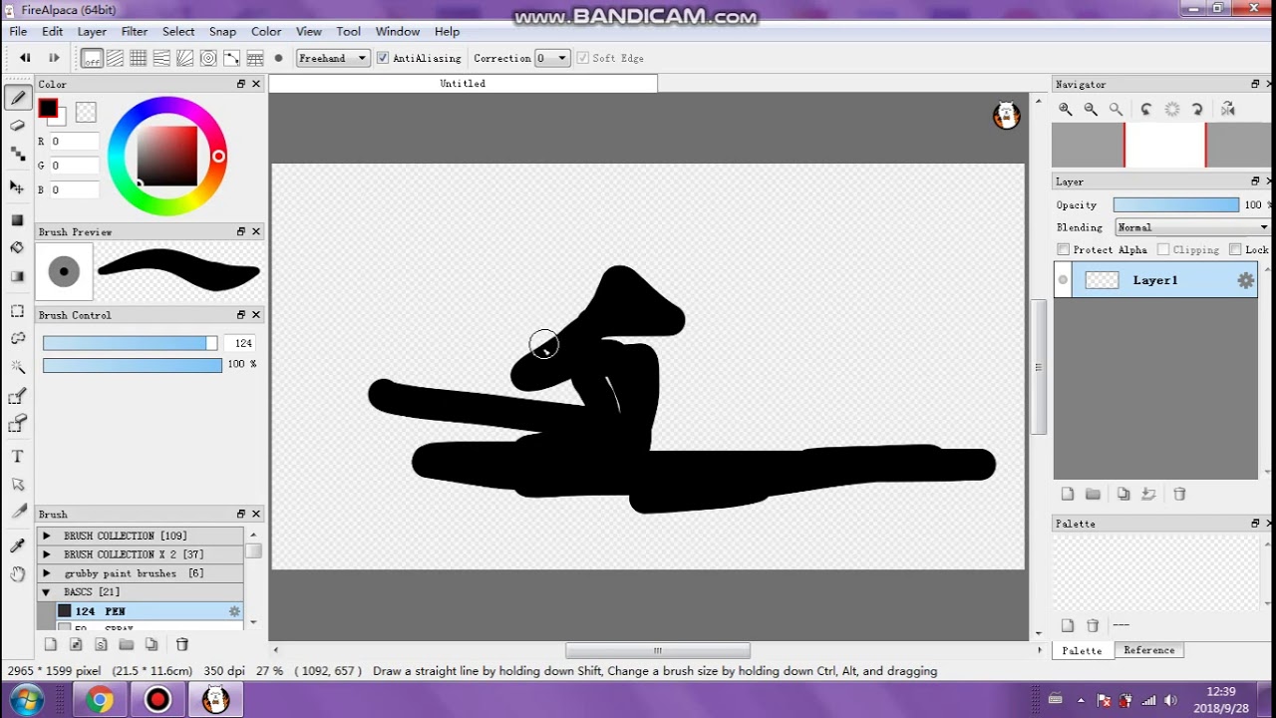1276x718 pixels.
Task: Open the View menu
Action: click(309, 31)
